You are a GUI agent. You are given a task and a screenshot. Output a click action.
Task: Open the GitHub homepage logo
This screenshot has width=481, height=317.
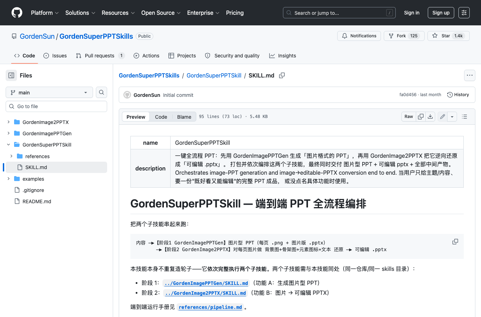click(17, 13)
